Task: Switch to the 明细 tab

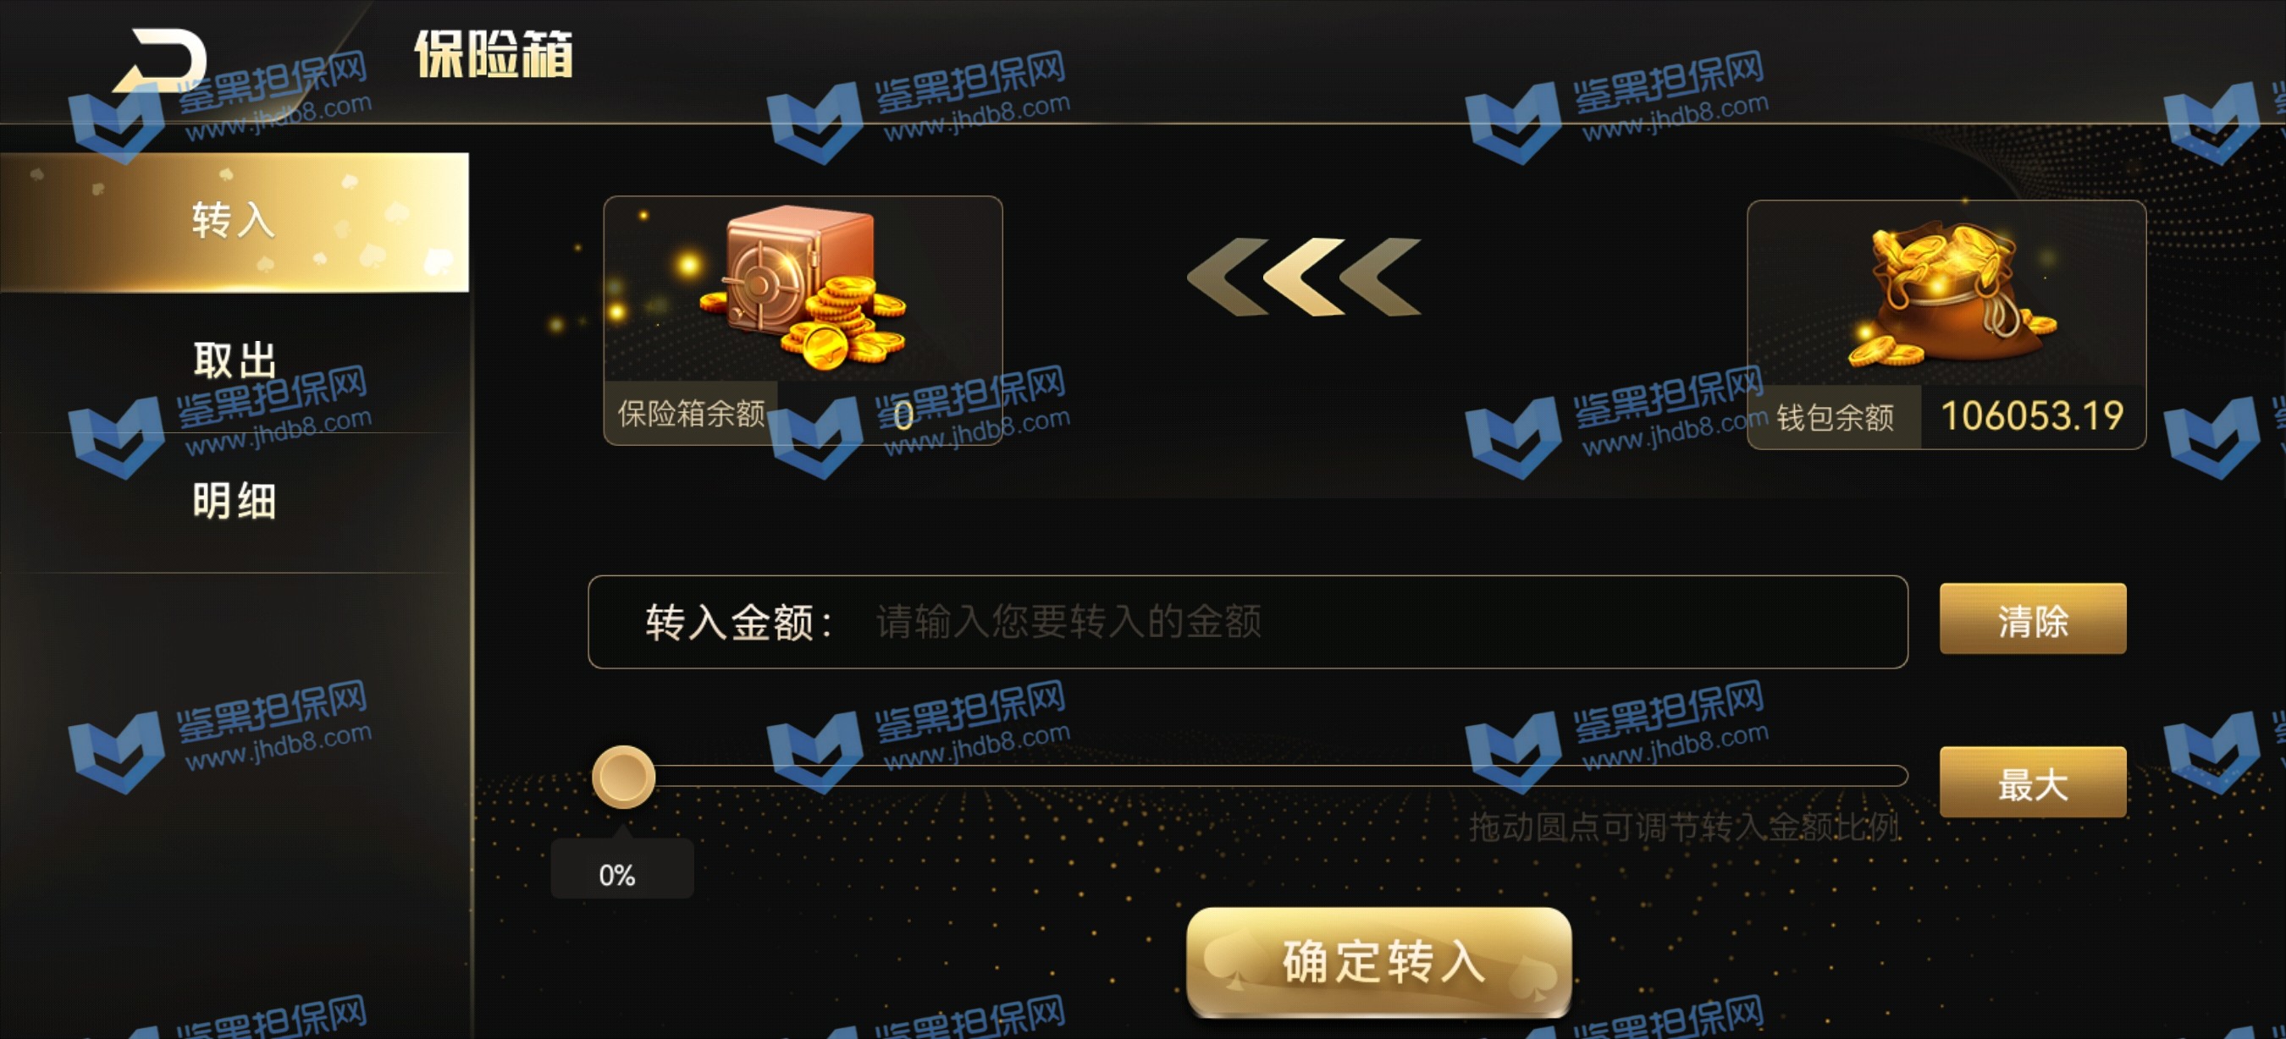Action: point(235,502)
